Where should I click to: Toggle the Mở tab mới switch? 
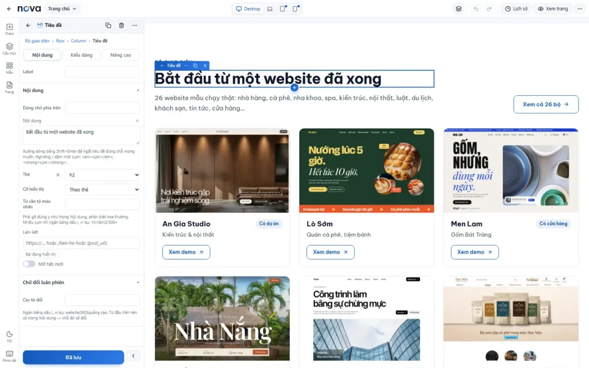[29, 264]
